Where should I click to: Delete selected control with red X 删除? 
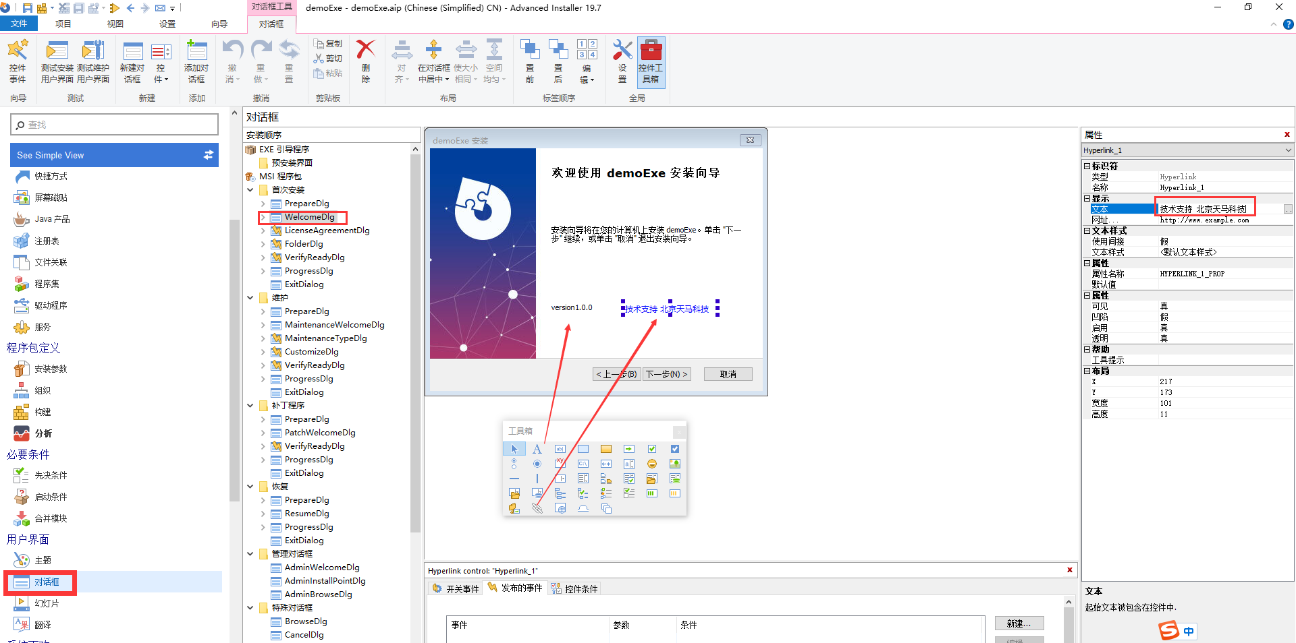(366, 61)
